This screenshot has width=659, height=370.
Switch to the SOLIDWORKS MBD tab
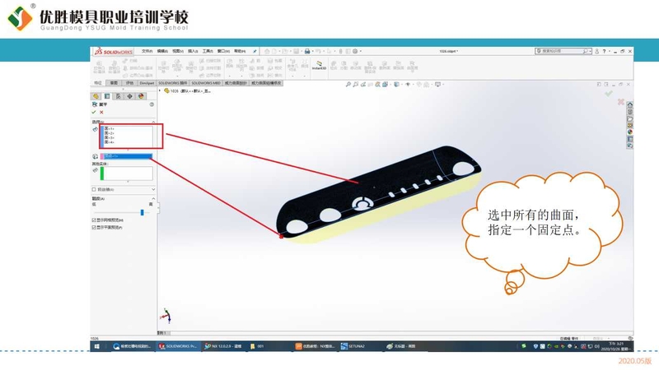[207, 83]
